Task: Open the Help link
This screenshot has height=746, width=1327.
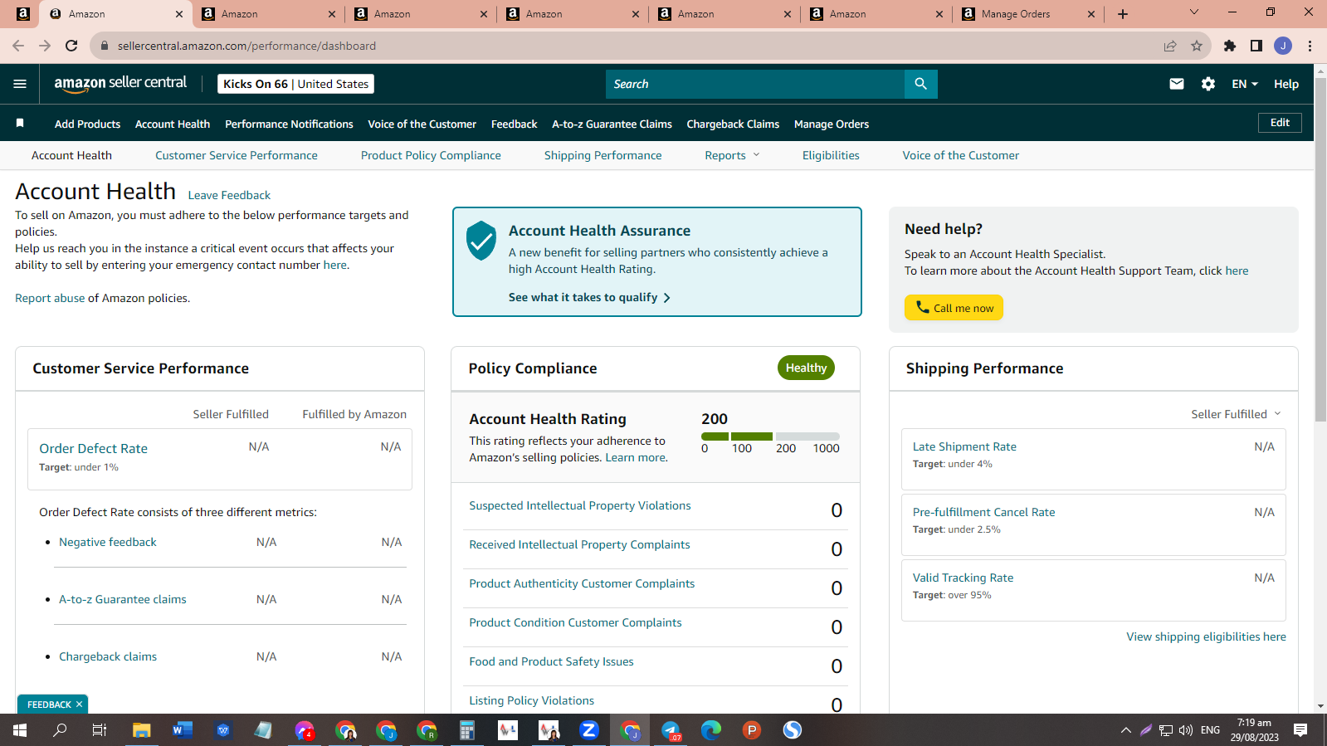Action: (x=1286, y=84)
